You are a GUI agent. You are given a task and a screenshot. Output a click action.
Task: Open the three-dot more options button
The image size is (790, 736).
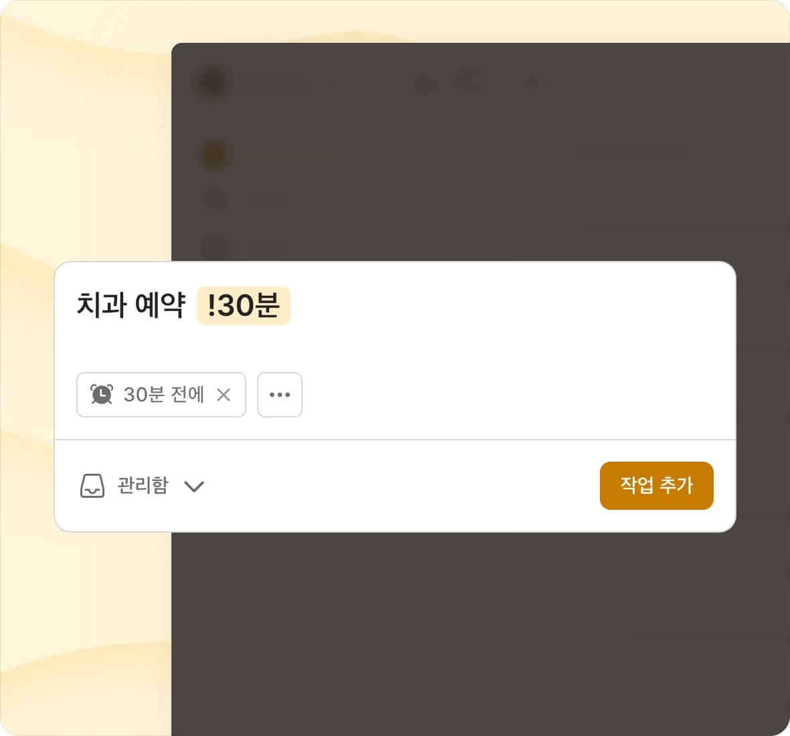280,395
